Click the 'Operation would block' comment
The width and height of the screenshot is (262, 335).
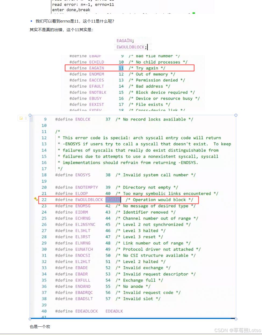pyautogui.click(x=159, y=200)
